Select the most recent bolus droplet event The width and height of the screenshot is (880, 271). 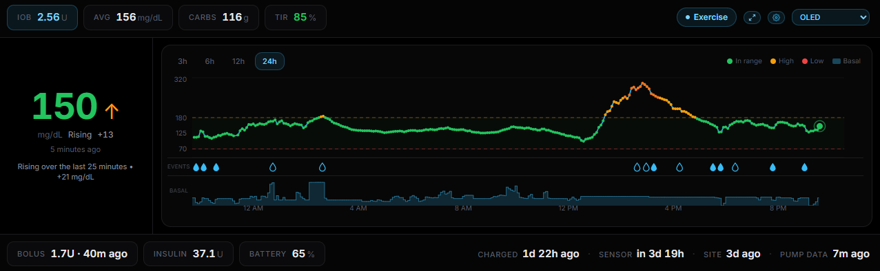[804, 167]
